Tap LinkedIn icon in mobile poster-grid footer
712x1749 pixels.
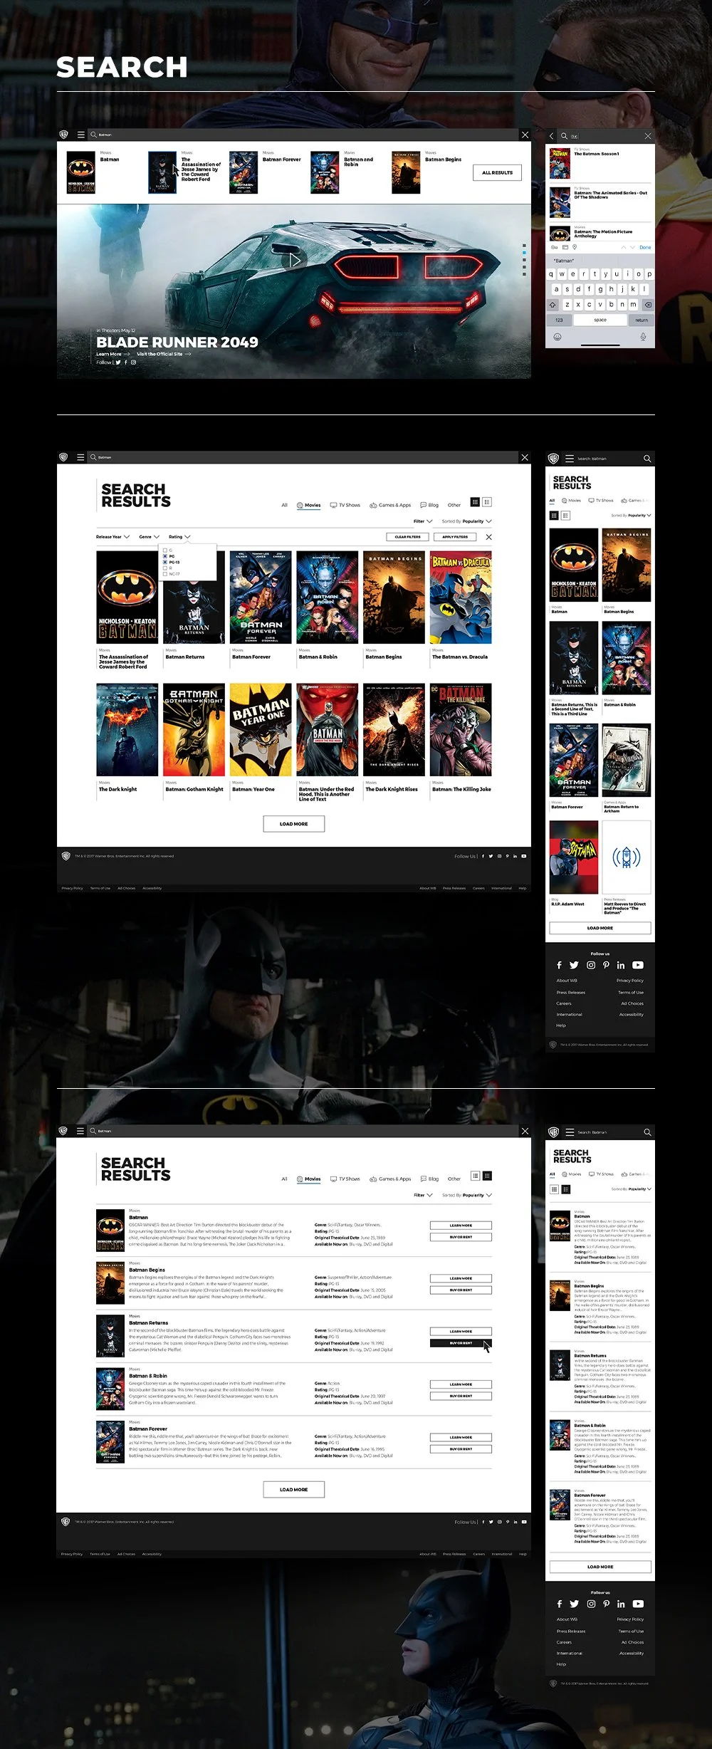(621, 965)
